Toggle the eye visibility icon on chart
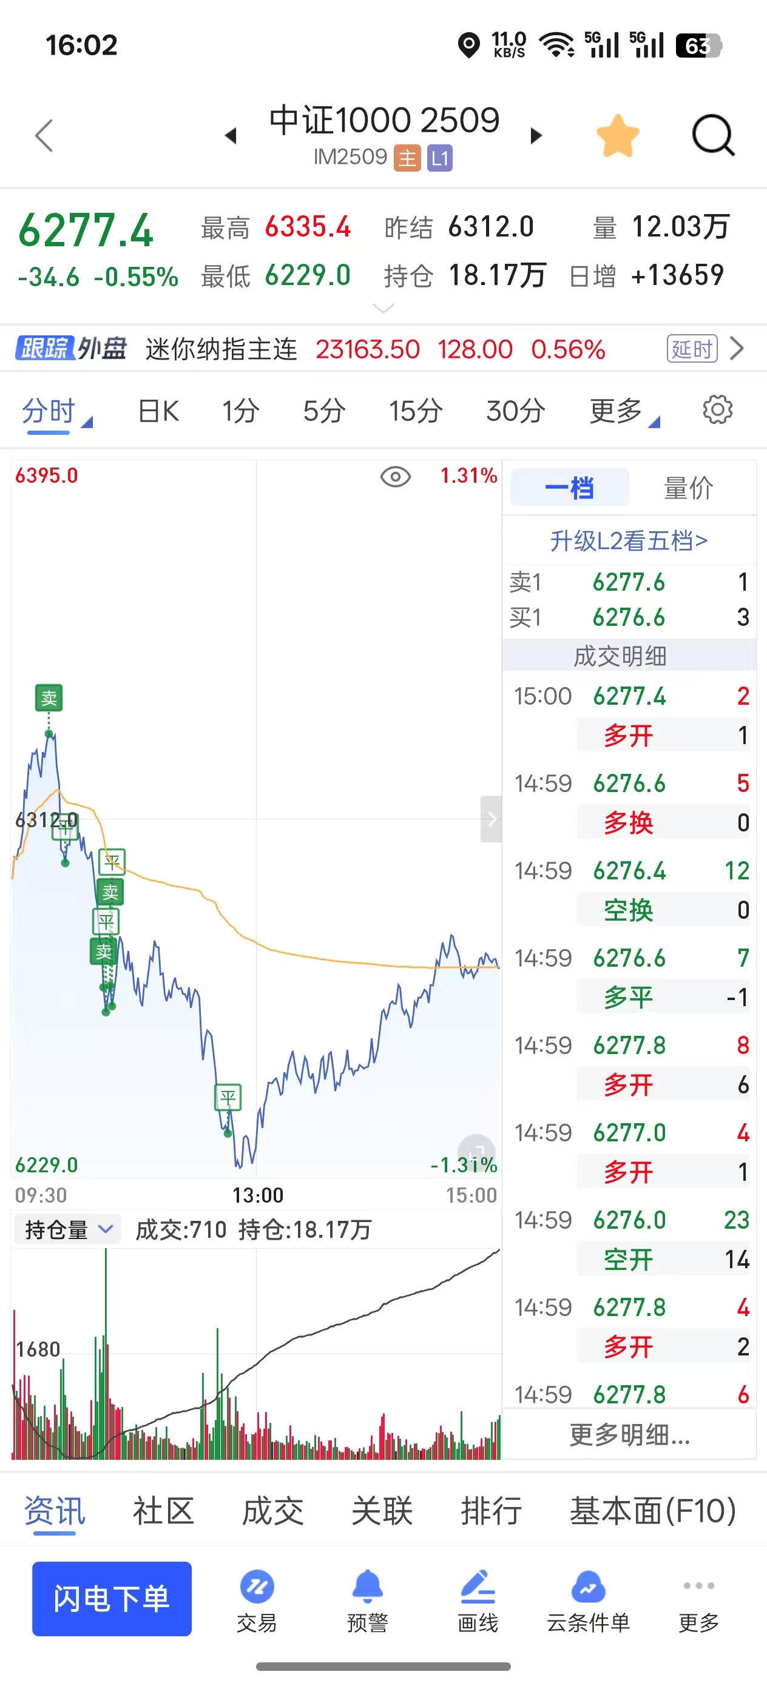 395,477
